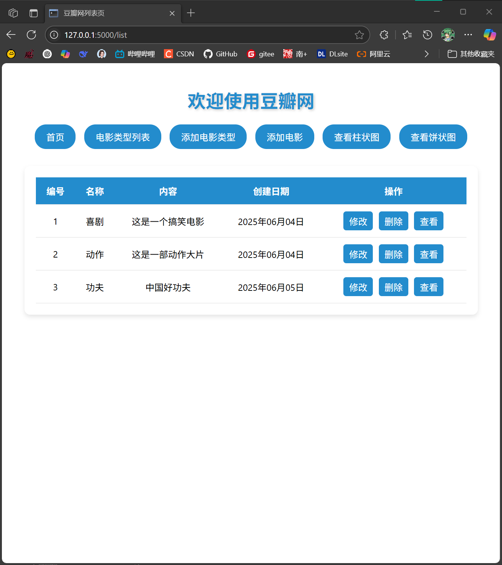Click the 欢迎使用豆瓣网 heading

coord(251,101)
